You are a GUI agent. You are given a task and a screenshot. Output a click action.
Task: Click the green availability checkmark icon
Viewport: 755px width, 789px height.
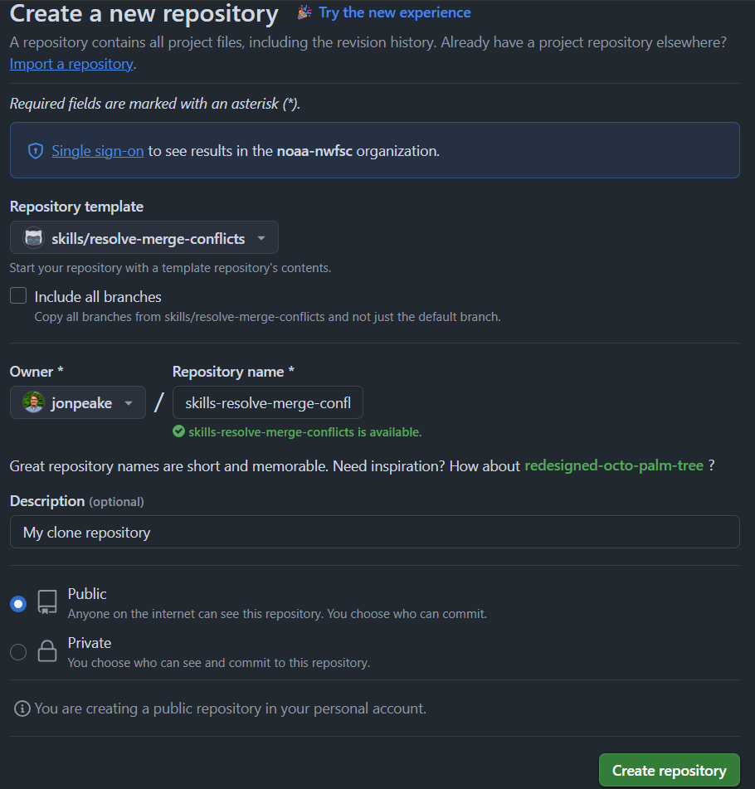pos(178,431)
